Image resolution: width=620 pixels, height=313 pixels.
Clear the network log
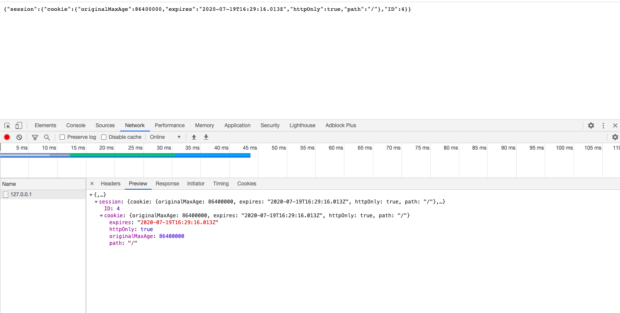point(19,137)
